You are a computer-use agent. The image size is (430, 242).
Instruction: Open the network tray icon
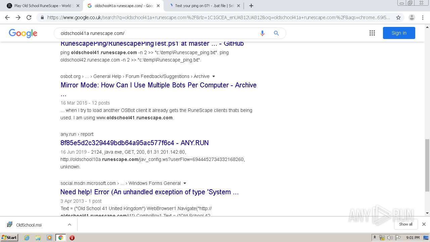[x=382, y=238]
